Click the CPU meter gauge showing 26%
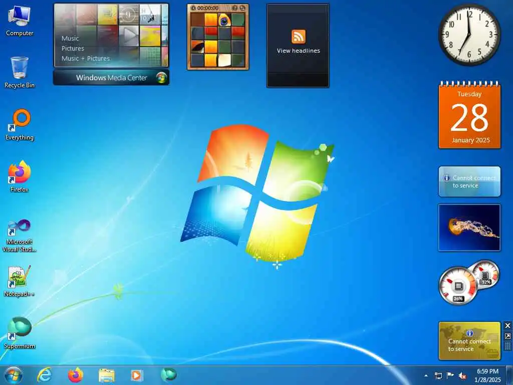 pos(458,286)
